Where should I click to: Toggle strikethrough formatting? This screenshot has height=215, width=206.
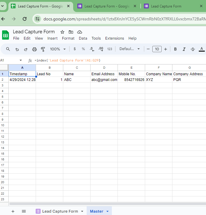point(193,49)
